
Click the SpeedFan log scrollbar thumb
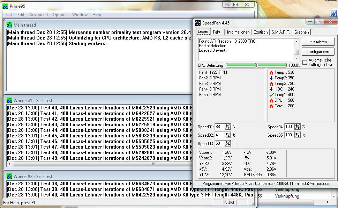pos(296,52)
